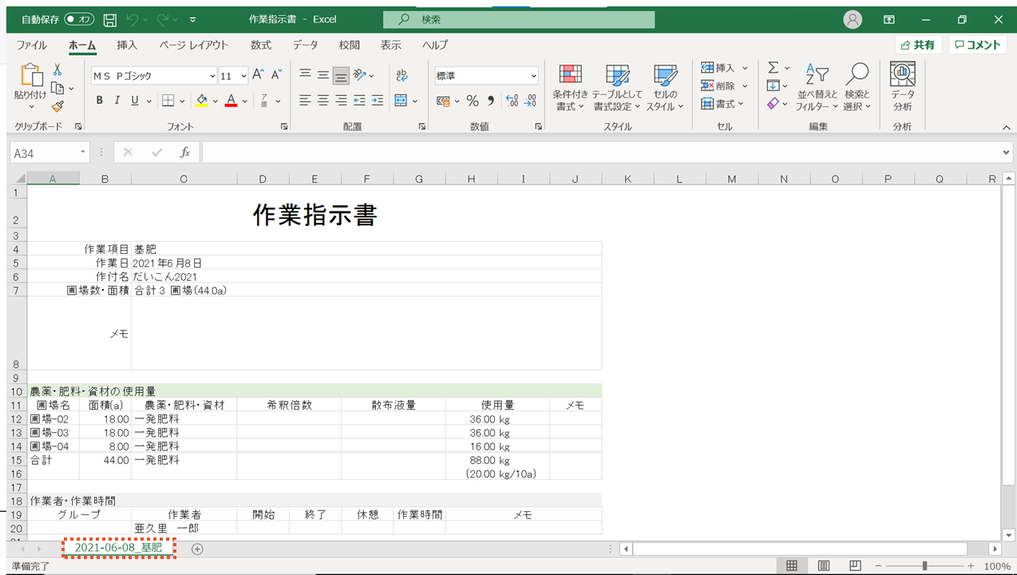The height and width of the screenshot is (575, 1017).
Task: Click the Insert Function fx icon
Action: point(184,153)
